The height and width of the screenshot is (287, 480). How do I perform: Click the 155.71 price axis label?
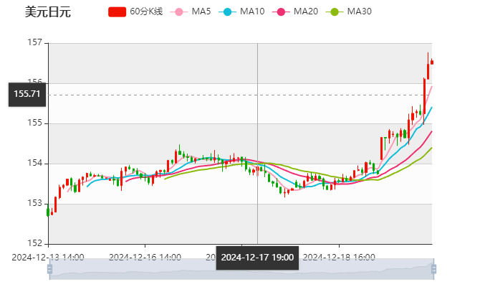pyautogui.click(x=27, y=94)
